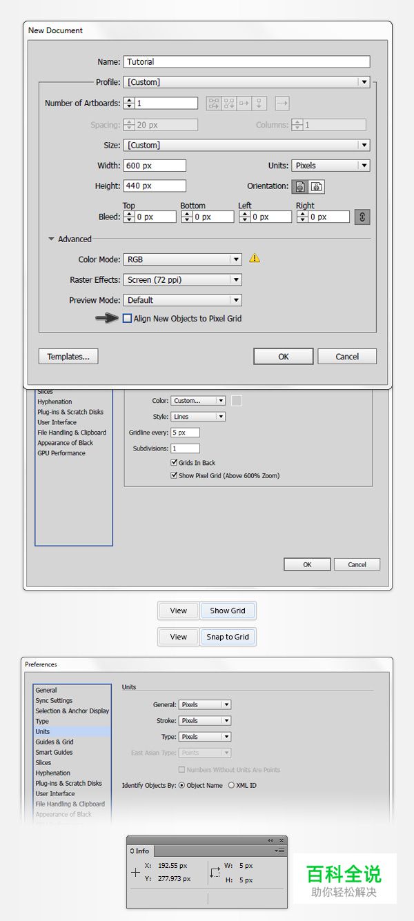Select portrait orientation icon
The width and height of the screenshot is (414, 921).
(301, 187)
